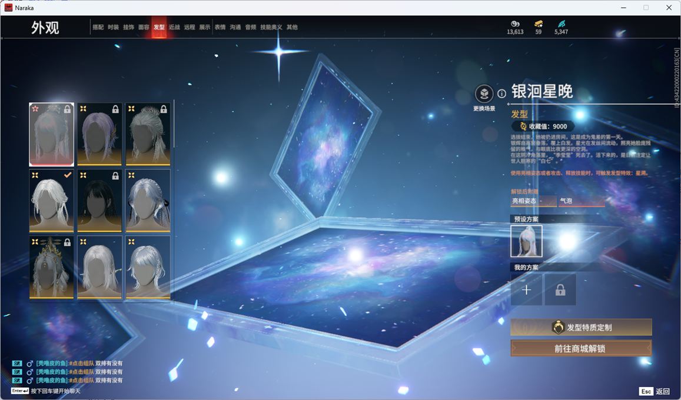Click the 5,347 feather balance

coord(561,32)
